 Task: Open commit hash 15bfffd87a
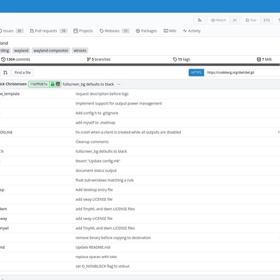coord(39,84)
